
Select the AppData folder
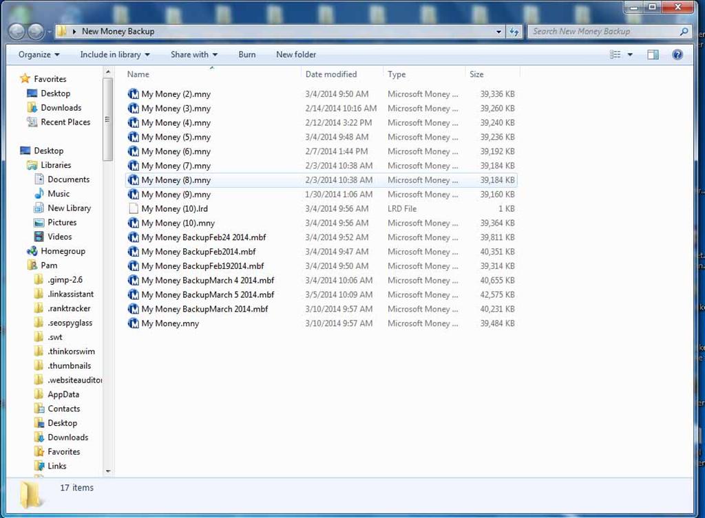pos(63,394)
